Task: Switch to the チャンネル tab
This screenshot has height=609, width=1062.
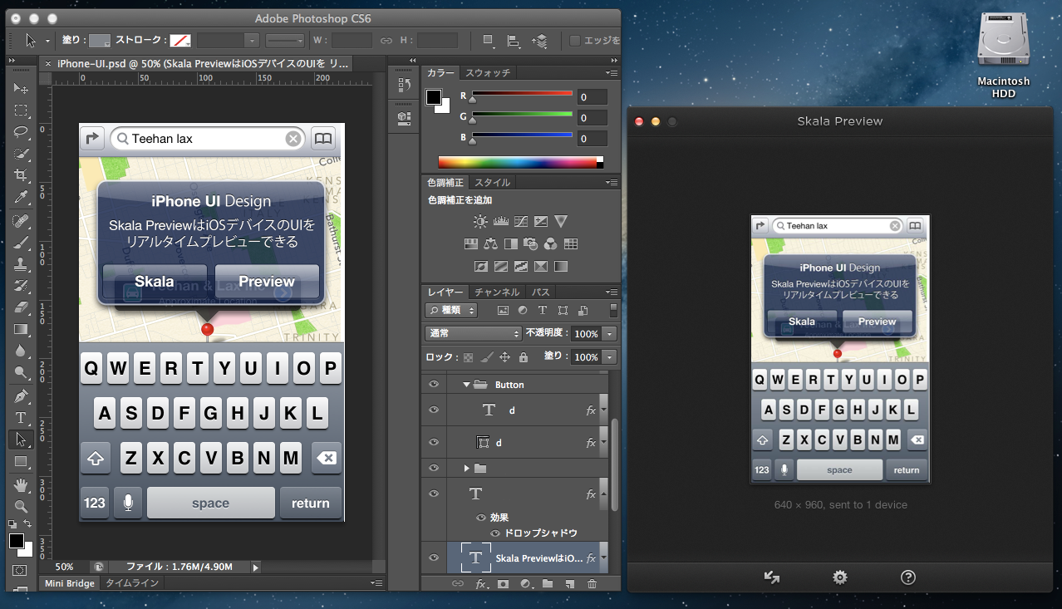Action: tap(497, 292)
